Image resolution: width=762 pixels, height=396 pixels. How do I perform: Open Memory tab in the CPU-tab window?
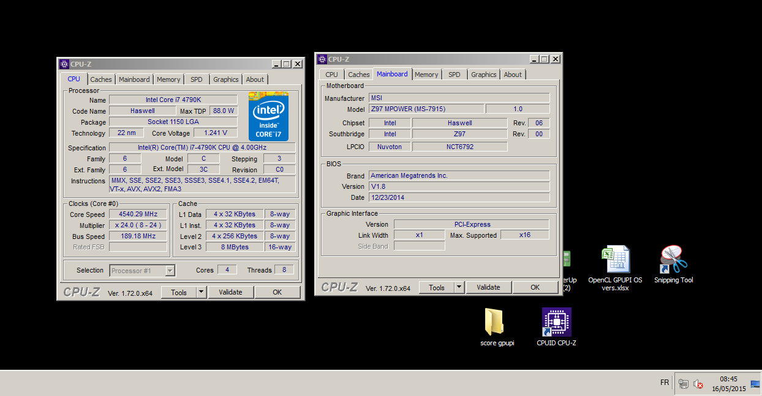168,79
